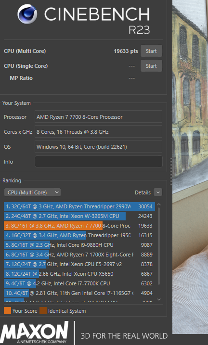Select the Ryzen 7 1700X ranking row
The height and width of the screenshot is (345, 208).
coord(79,255)
